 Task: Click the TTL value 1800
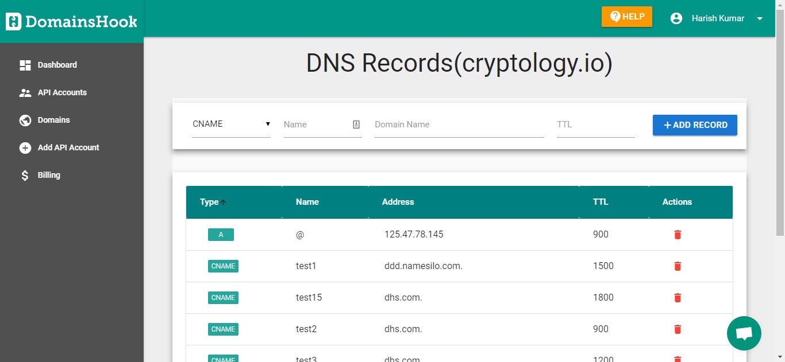(x=603, y=298)
